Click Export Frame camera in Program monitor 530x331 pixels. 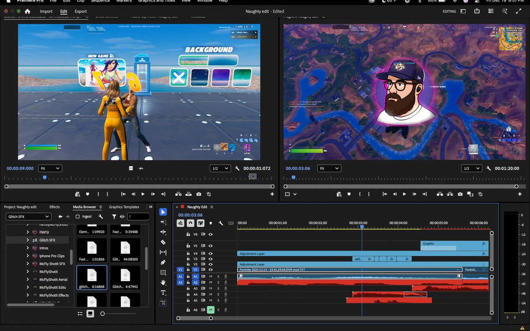[460, 194]
